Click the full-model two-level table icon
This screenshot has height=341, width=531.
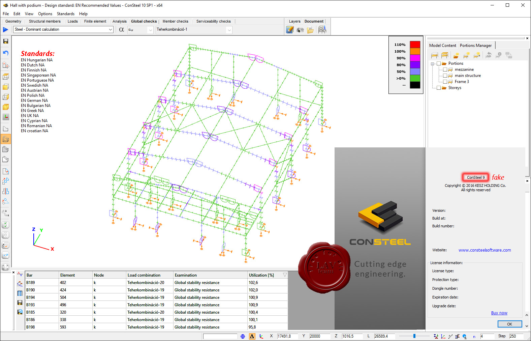(x=445, y=55)
